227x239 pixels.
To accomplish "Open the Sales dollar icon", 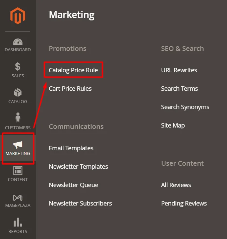I will (18, 67).
